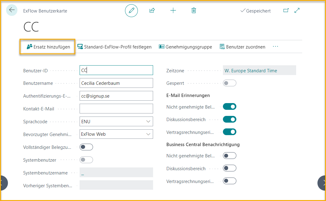Toggle the Gesperrt switch

click(230, 83)
